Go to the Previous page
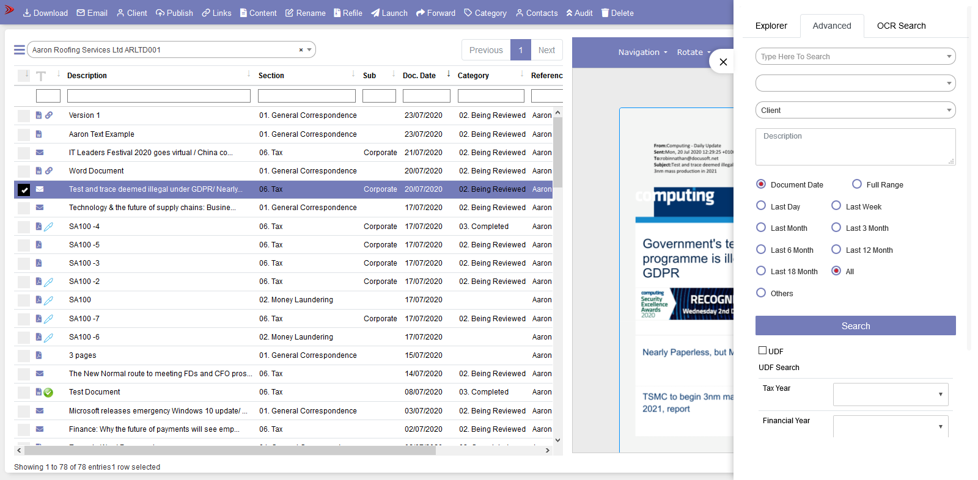 pos(486,50)
